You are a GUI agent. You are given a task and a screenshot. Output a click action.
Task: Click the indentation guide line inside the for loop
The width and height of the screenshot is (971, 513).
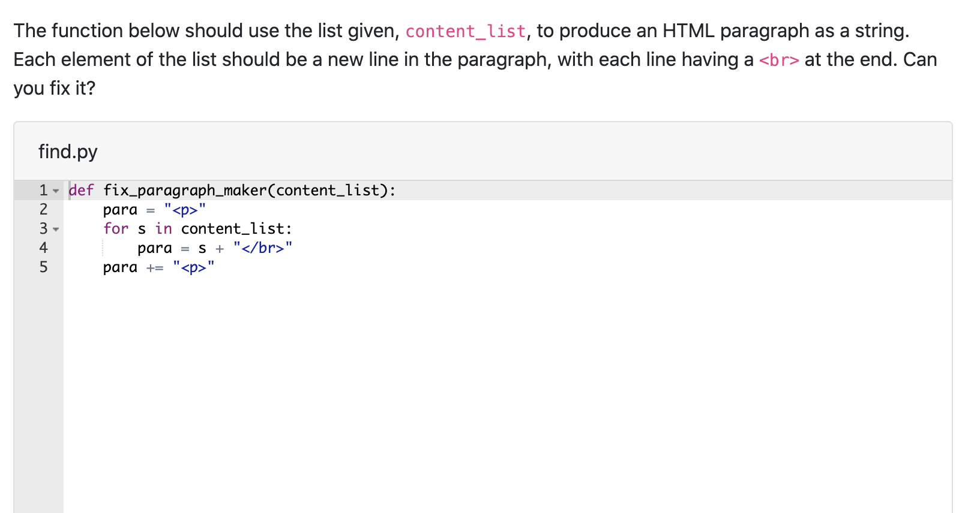point(103,248)
